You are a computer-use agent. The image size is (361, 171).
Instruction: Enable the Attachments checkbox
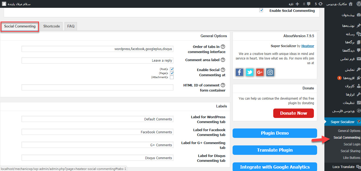pyautogui.click(x=171, y=78)
